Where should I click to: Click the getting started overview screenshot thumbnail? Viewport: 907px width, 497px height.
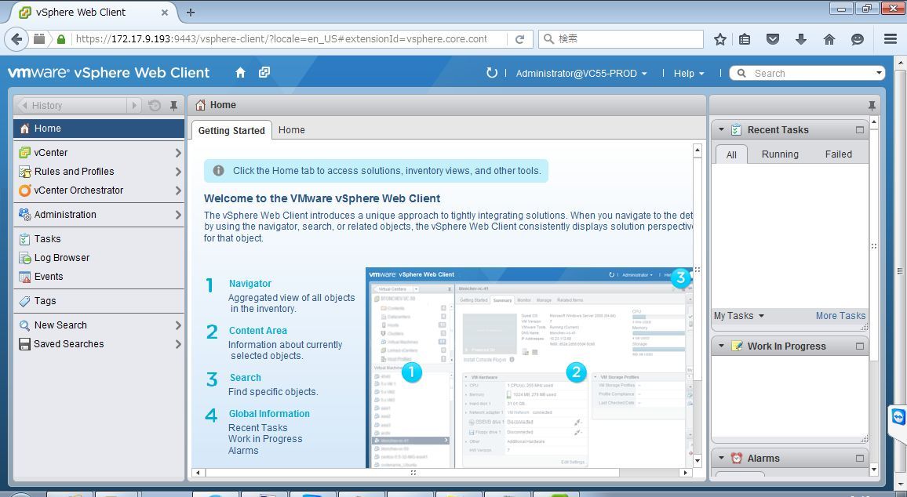529,368
